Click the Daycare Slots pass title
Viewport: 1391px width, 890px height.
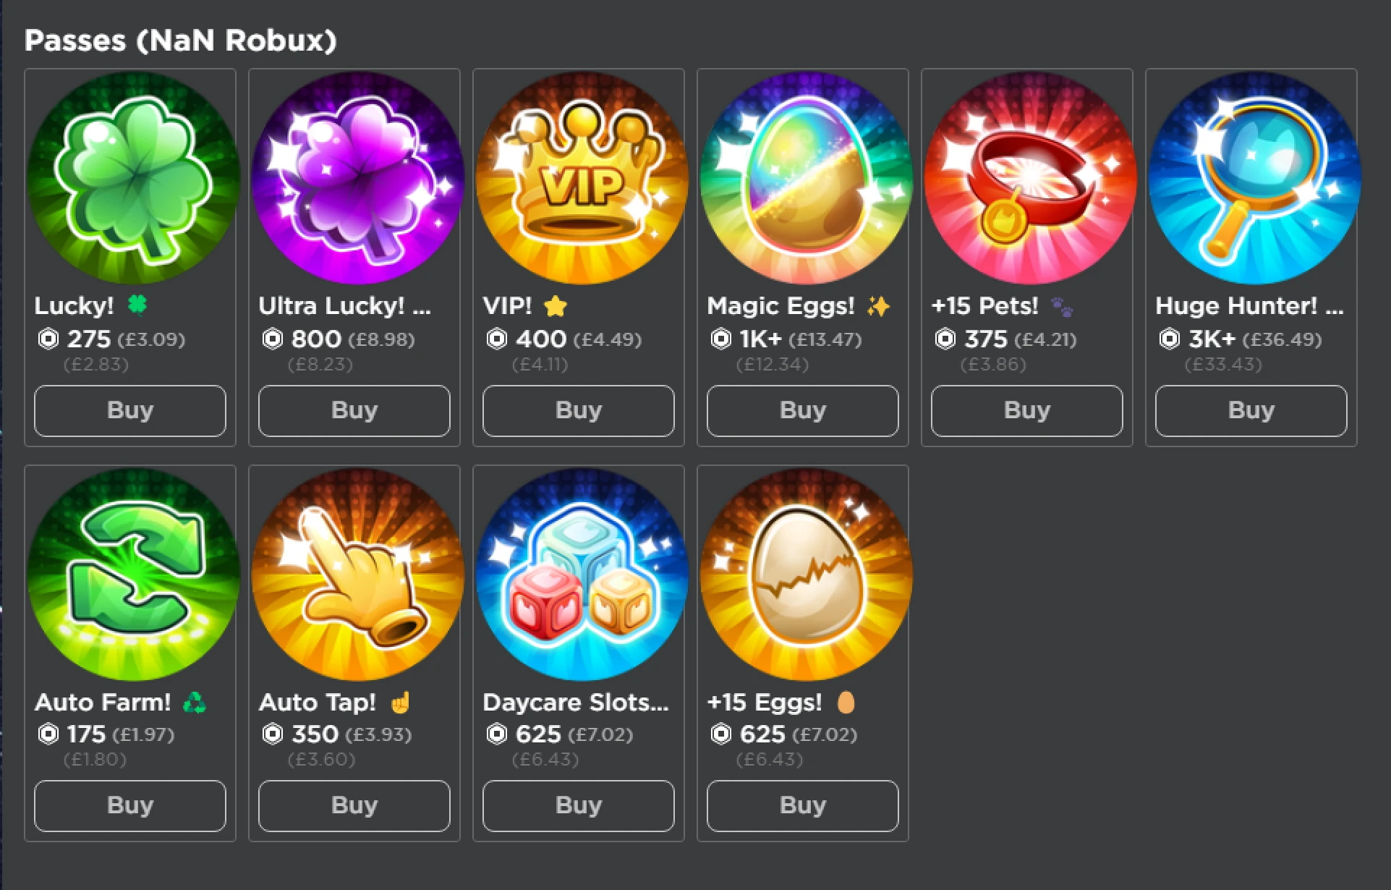coord(576,703)
